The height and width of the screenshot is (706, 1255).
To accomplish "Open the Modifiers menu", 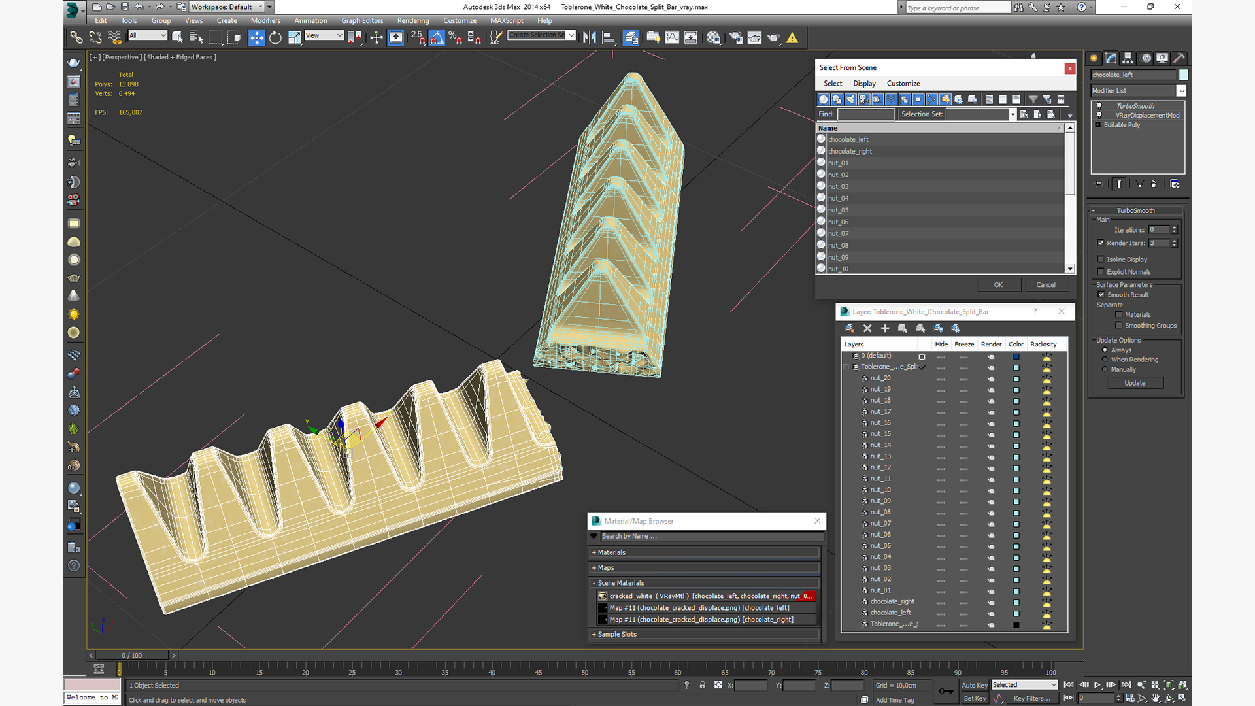I will (x=265, y=20).
